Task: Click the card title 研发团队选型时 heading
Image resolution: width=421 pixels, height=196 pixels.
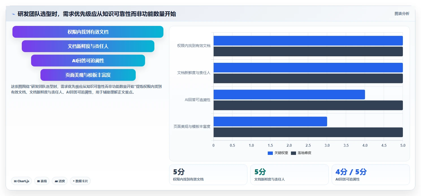Action: point(97,14)
